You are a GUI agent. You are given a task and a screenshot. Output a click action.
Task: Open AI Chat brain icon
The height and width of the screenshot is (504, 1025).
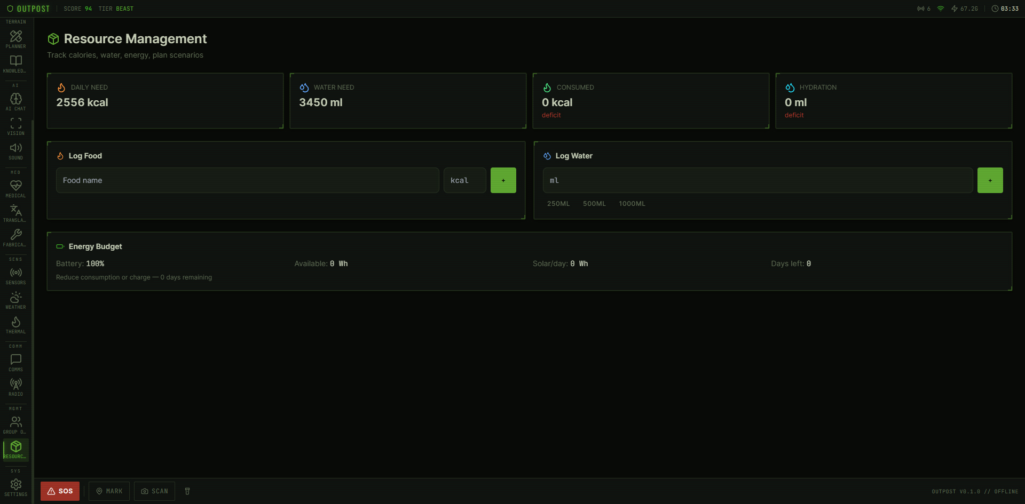[16, 102]
